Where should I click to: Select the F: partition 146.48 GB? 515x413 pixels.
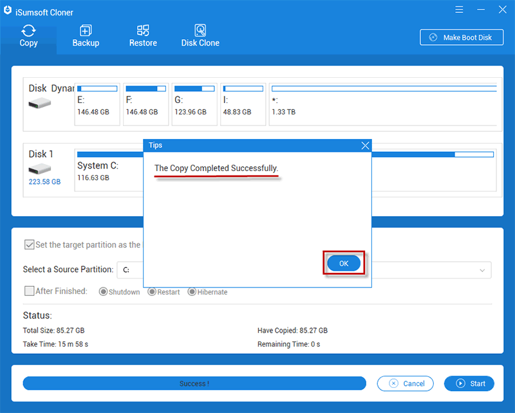(x=146, y=104)
